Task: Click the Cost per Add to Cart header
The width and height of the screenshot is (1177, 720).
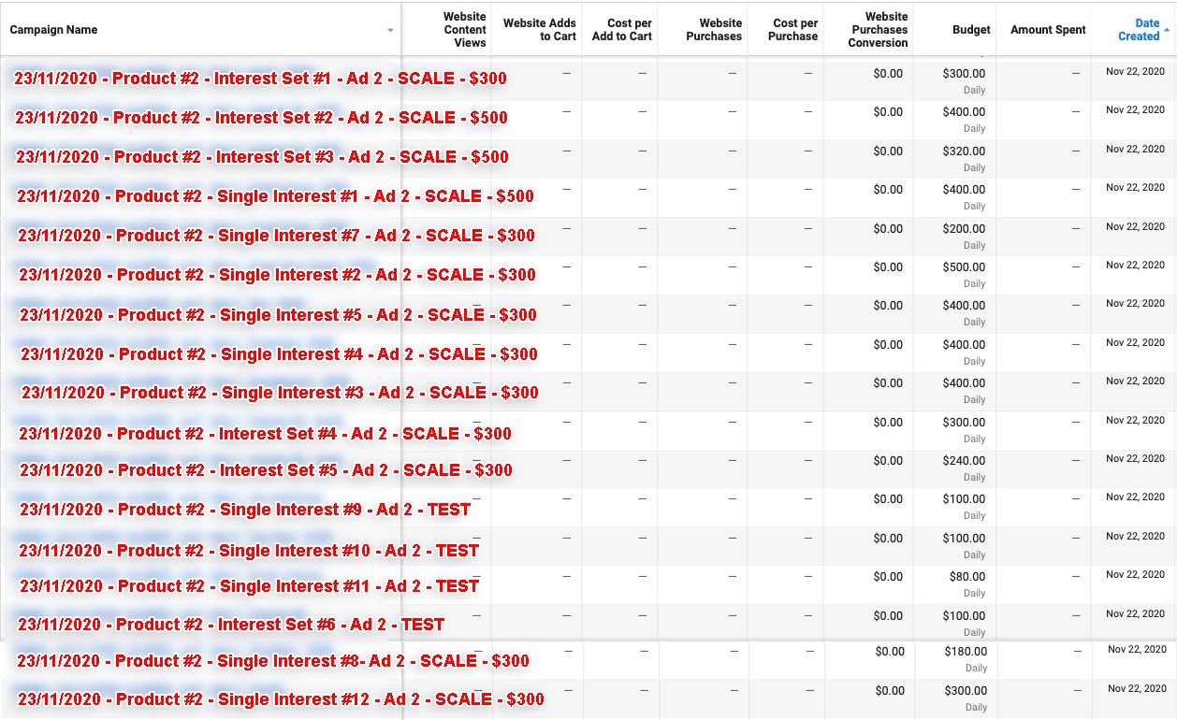Action: point(621,30)
